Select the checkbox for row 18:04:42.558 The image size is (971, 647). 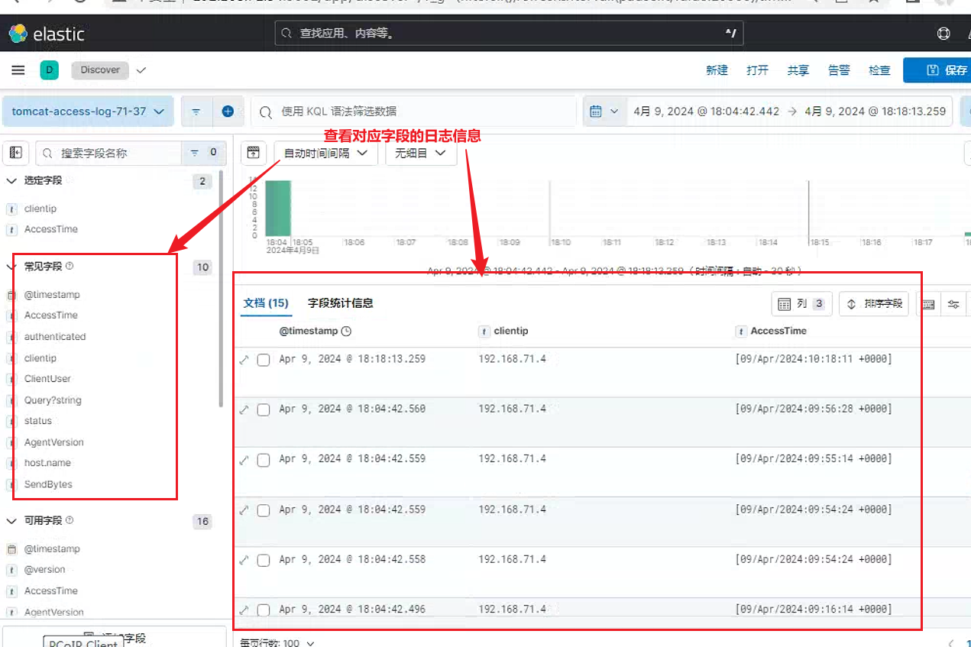[264, 560]
